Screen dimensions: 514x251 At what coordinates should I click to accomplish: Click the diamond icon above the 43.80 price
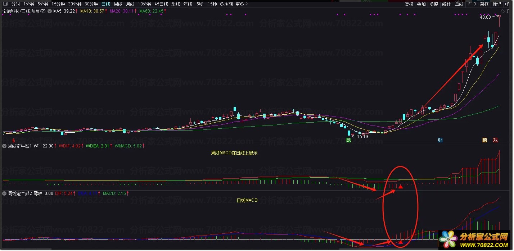pos(502,11)
